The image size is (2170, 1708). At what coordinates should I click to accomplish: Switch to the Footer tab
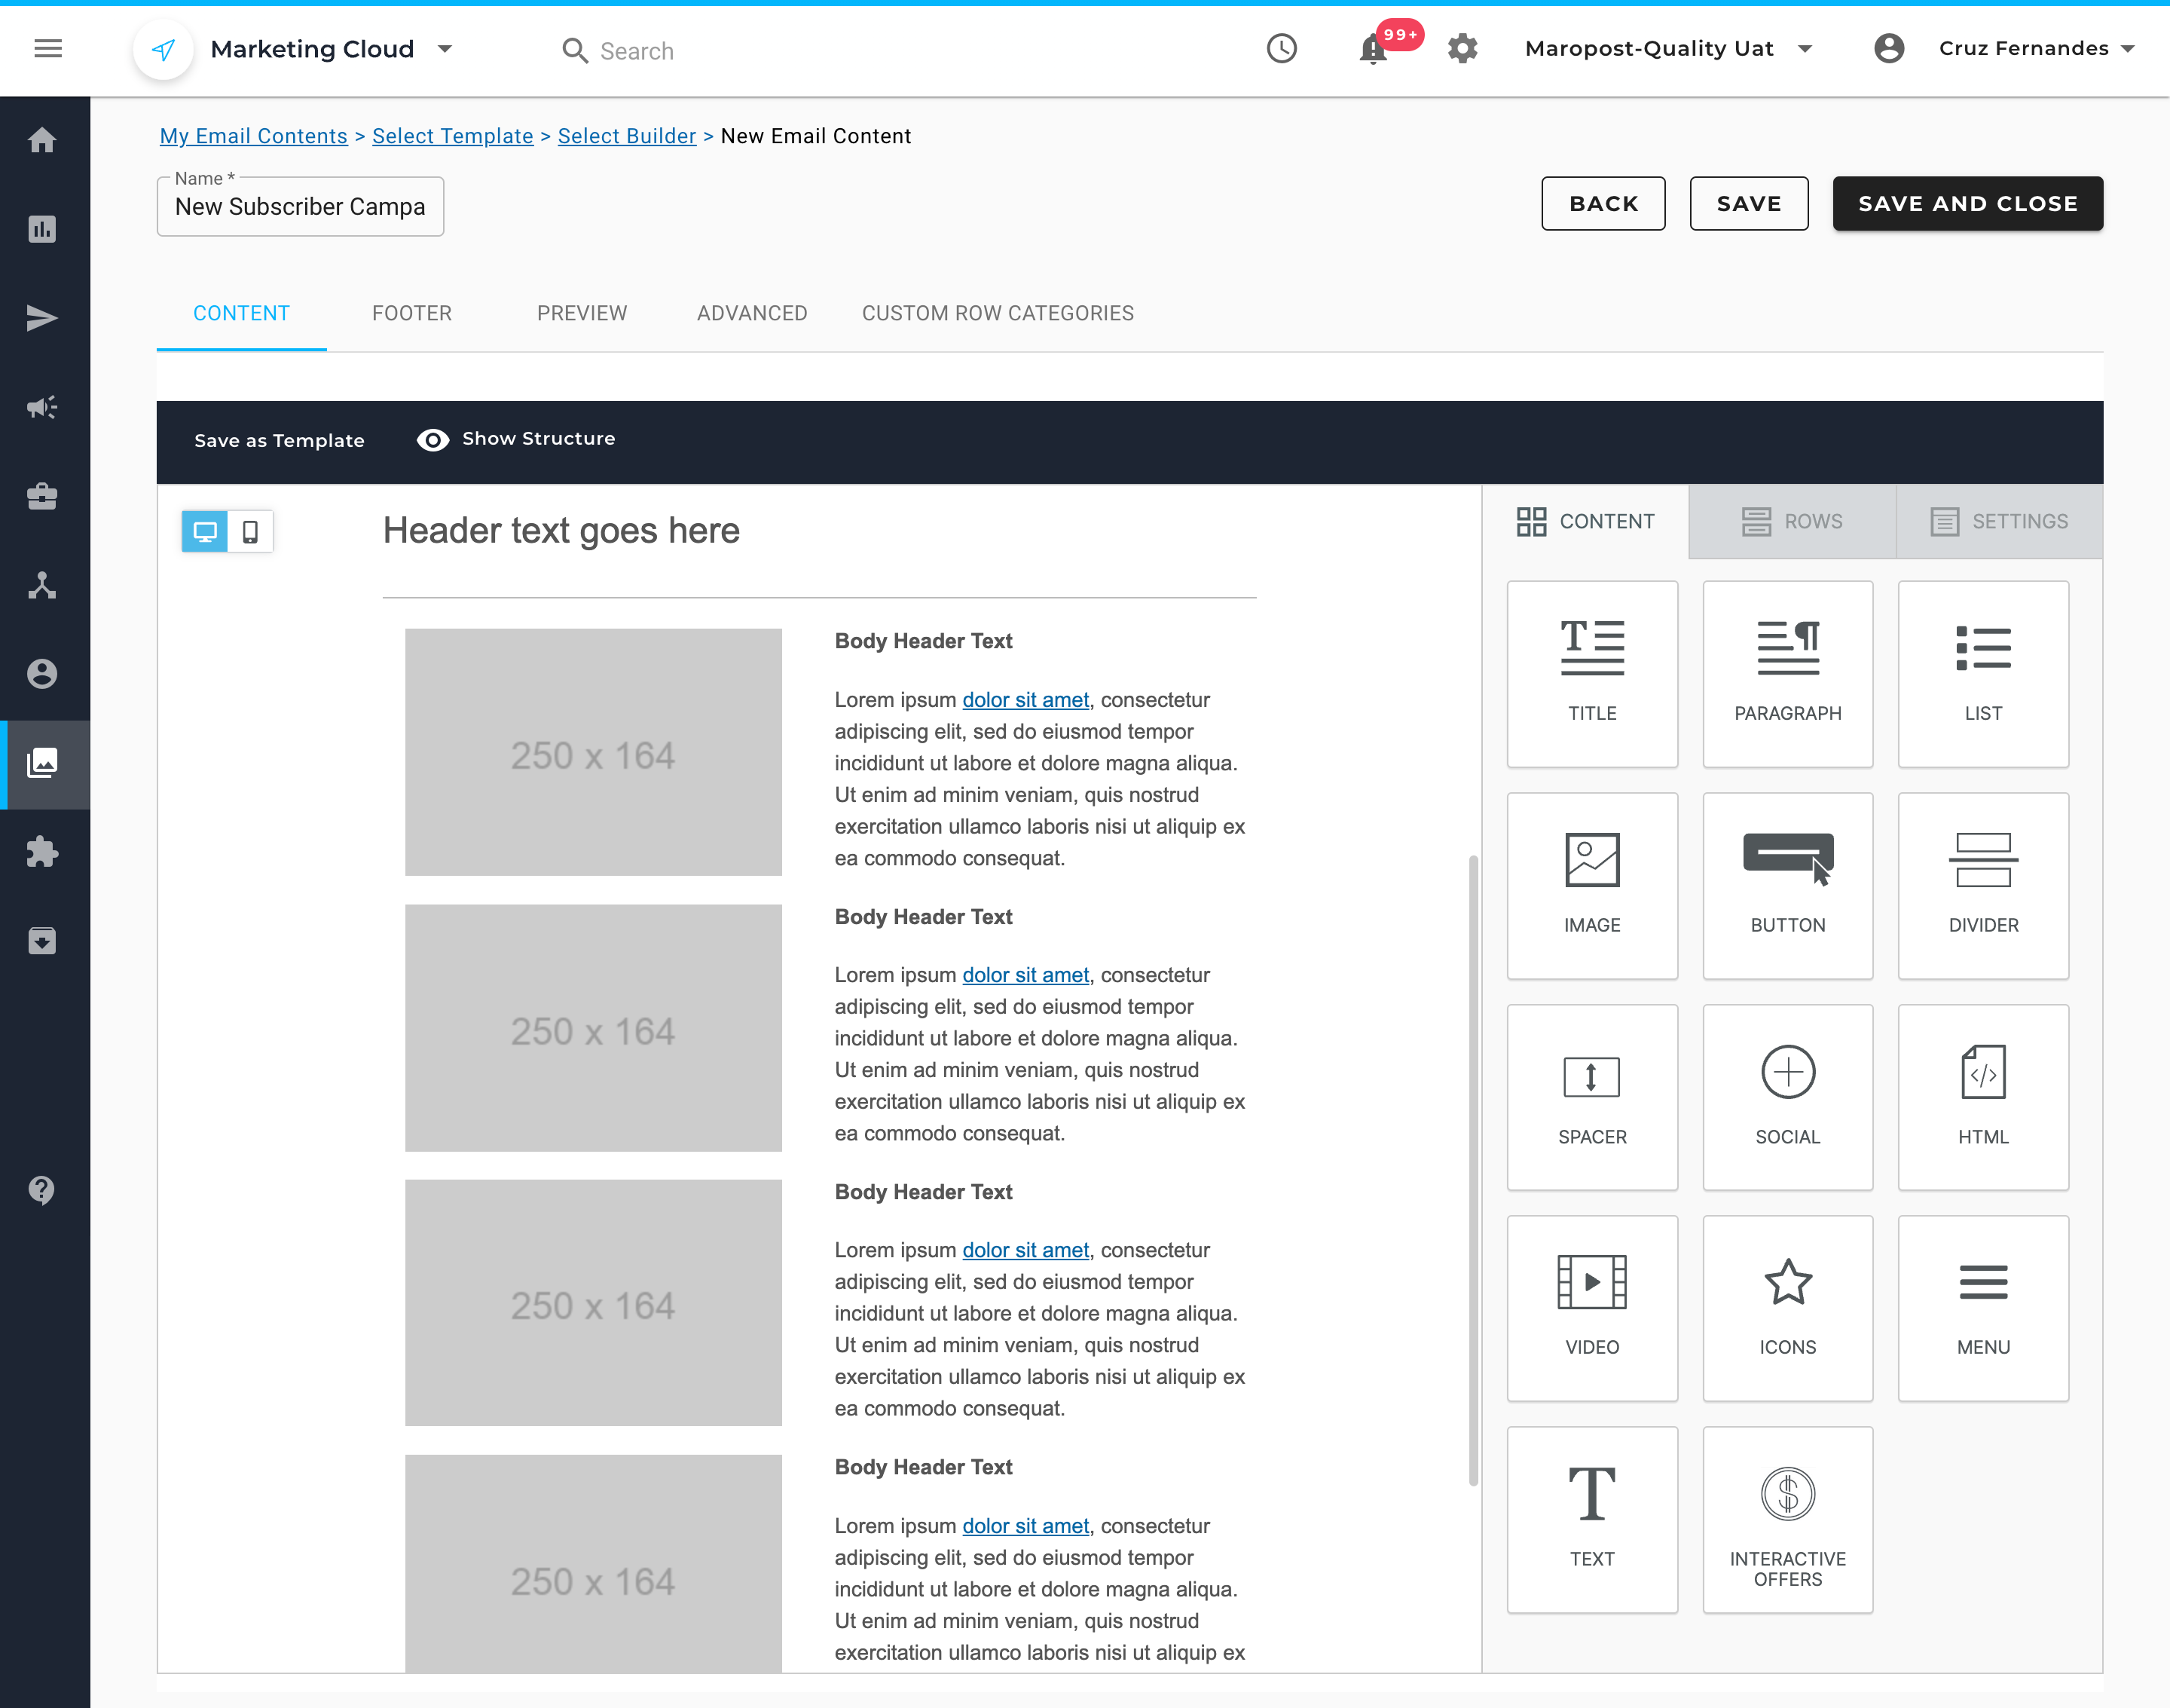[x=412, y=313]
